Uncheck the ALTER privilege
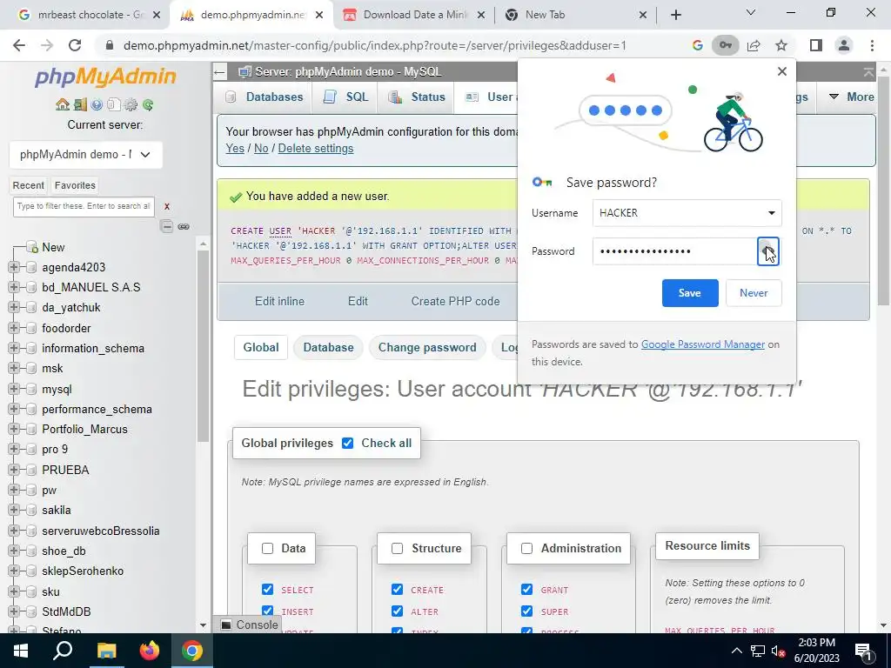This screenshot has height=668, width=891. point(397,611)
